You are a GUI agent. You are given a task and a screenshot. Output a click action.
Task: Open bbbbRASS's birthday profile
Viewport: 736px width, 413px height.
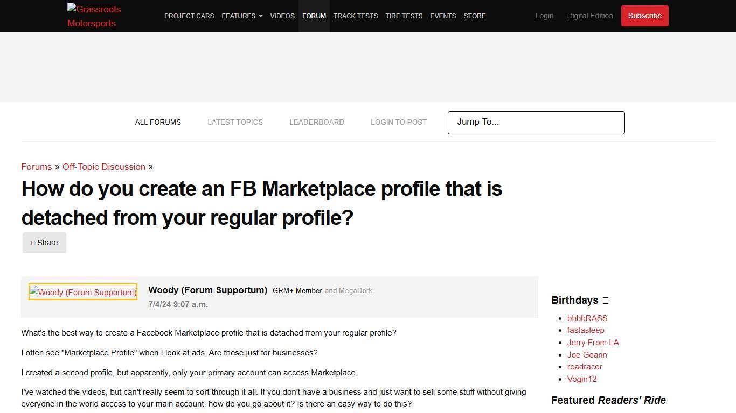[587, 318]
